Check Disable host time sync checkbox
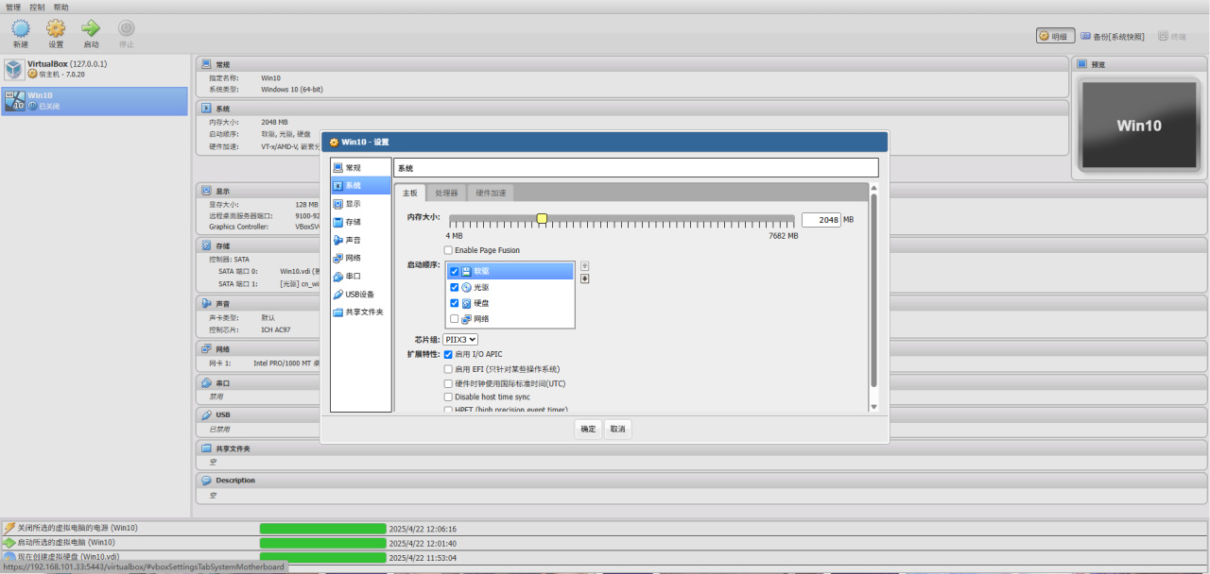The image size is (1210, 574). tap(448, 397)
